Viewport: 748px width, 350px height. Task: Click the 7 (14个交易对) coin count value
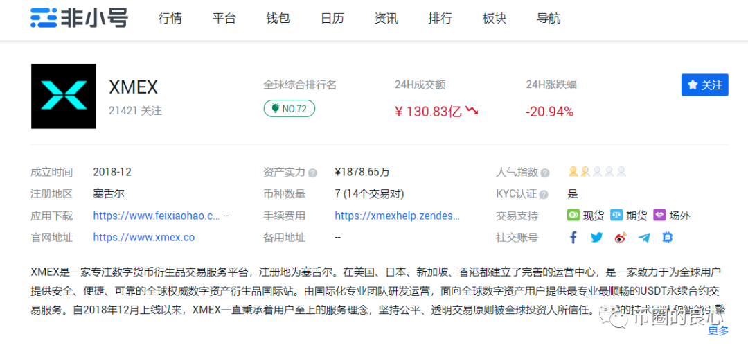click(370, 194)
